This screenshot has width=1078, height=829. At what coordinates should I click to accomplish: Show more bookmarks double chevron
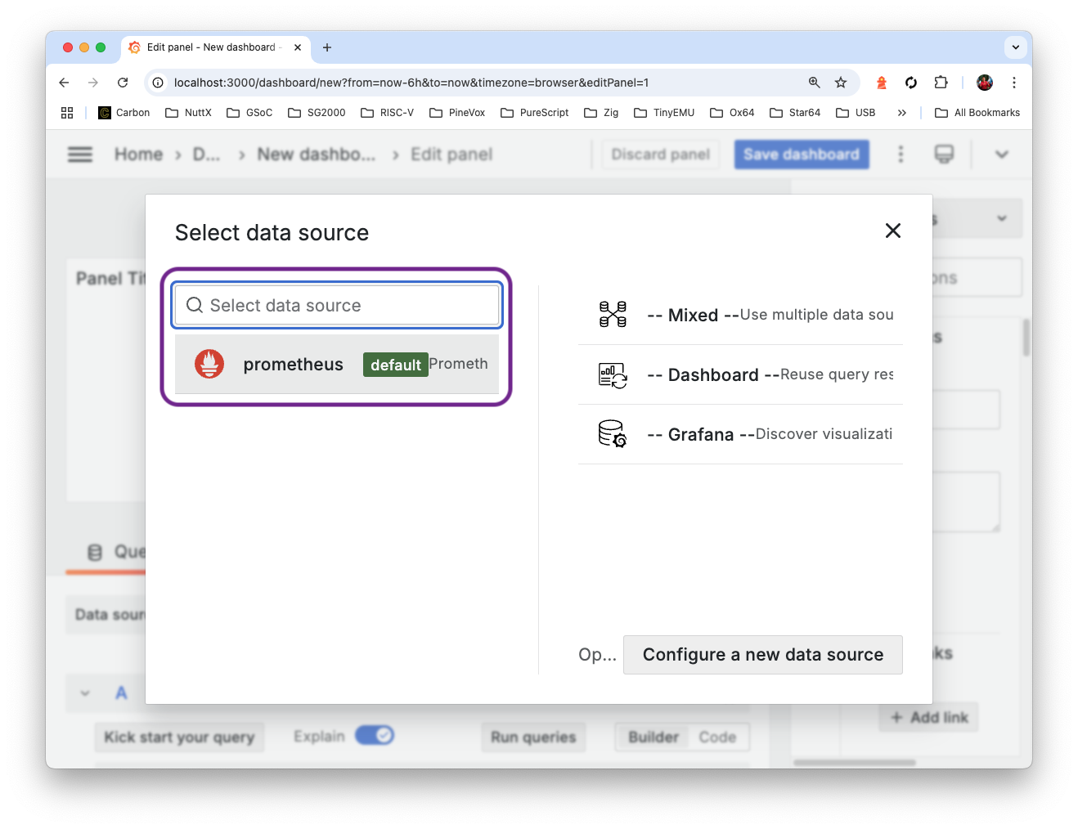pyautogui.click(x=902, y=113)
